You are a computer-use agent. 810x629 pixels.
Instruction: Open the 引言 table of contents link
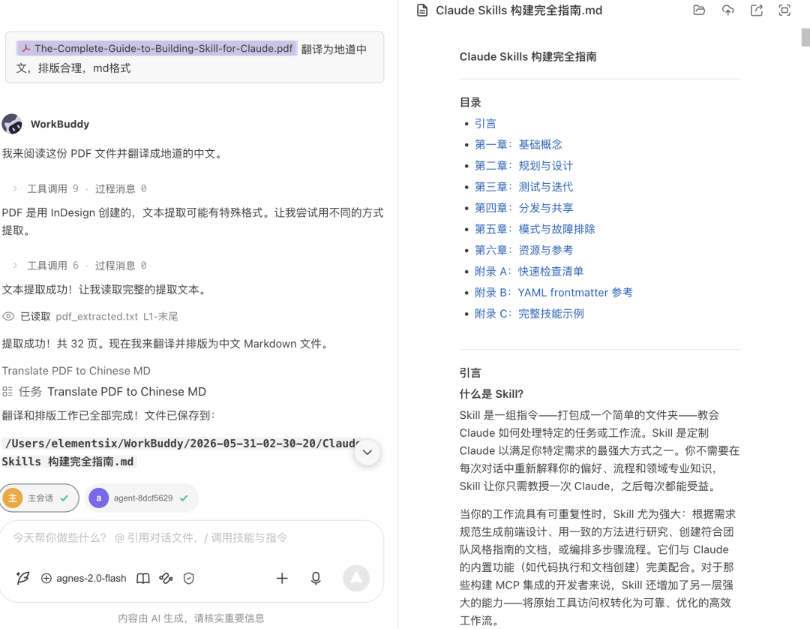click(485, 124)
